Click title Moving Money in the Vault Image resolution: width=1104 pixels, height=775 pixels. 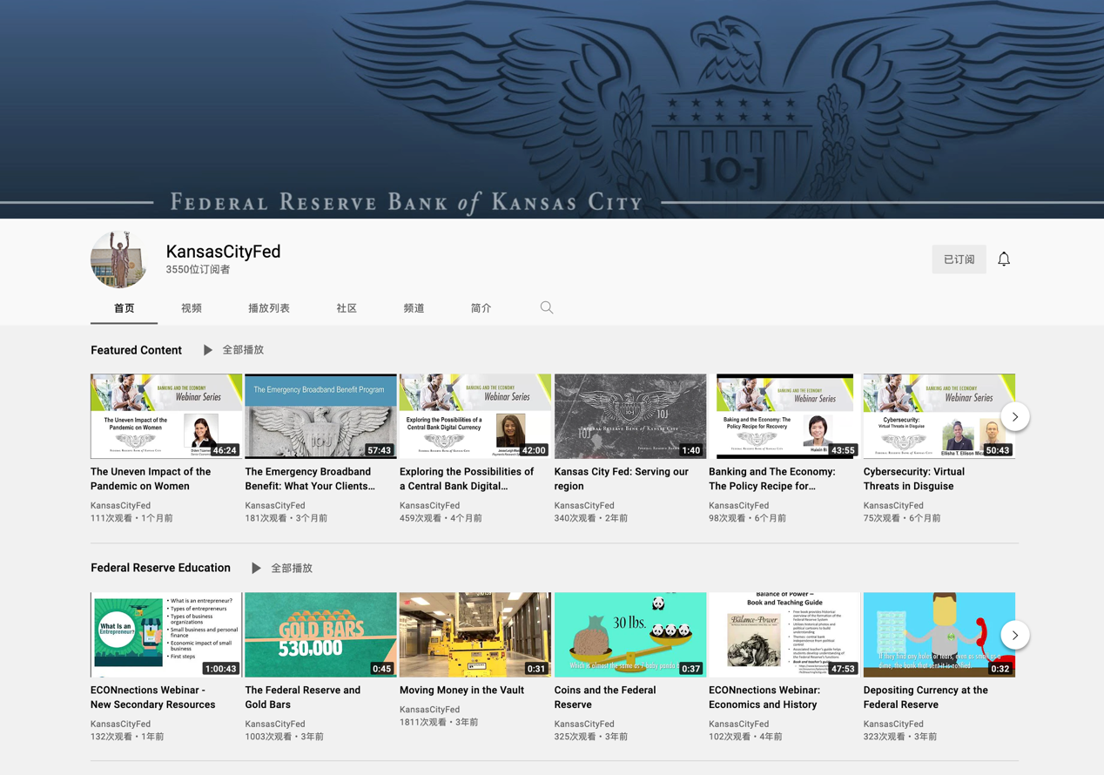461,690
